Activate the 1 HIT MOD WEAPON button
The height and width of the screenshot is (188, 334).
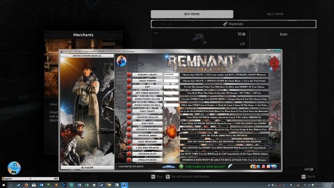147,148
